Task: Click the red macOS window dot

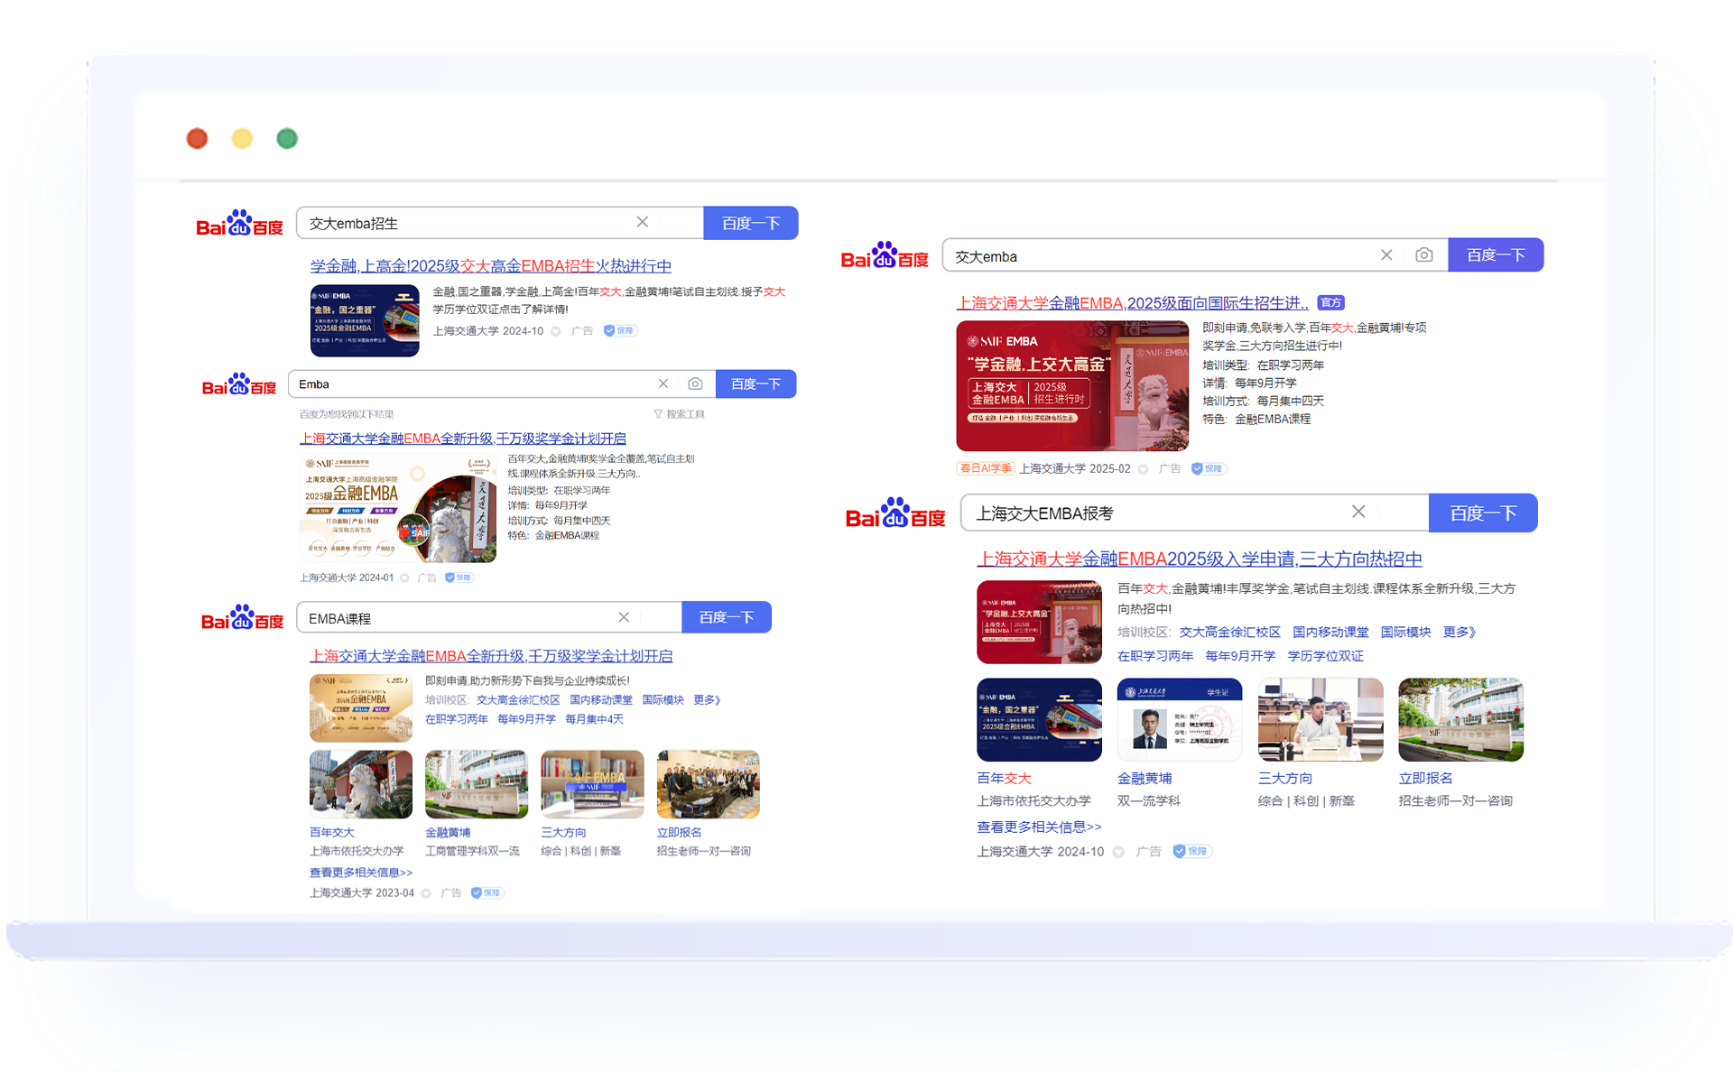Action: (197, 138)
